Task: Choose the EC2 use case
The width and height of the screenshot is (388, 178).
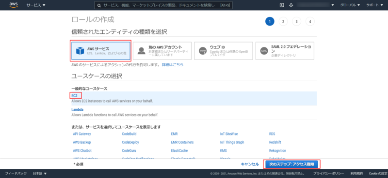Action: 75,95
